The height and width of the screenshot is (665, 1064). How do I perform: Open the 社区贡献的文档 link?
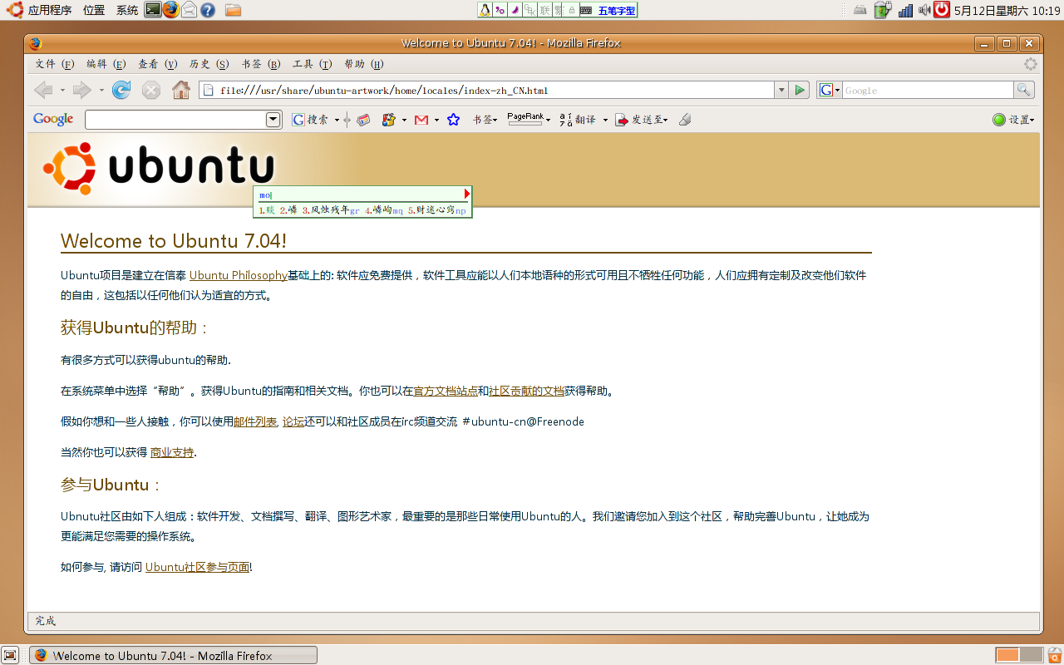point(526,391)
